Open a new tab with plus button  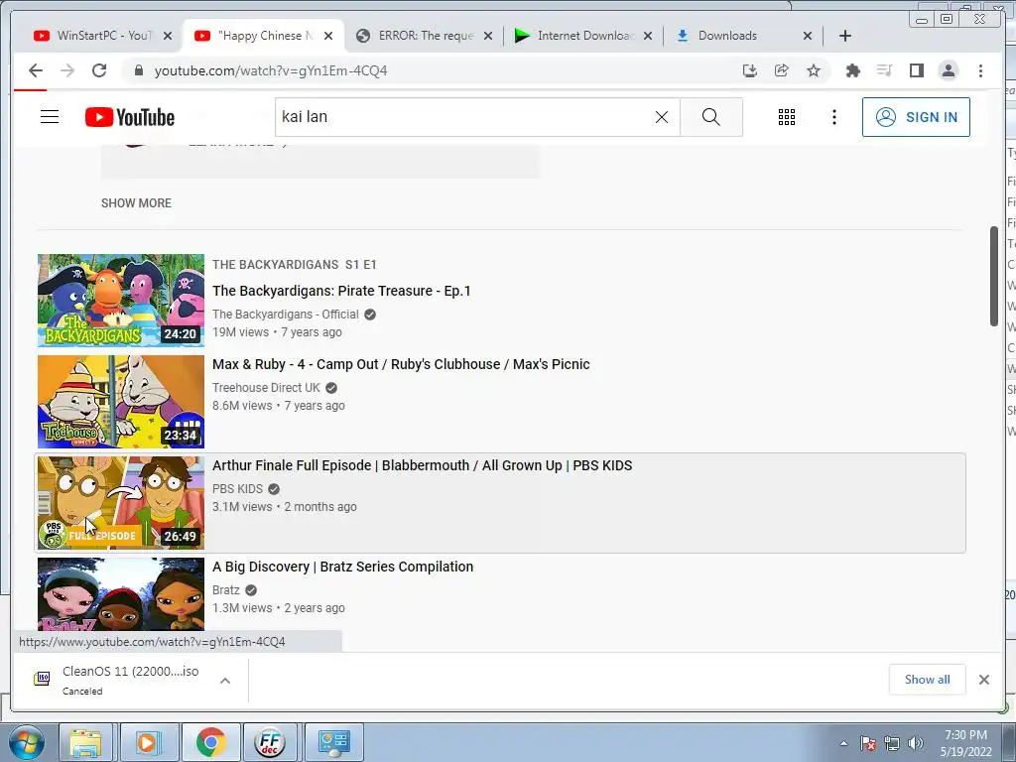[x=845, y=37]
